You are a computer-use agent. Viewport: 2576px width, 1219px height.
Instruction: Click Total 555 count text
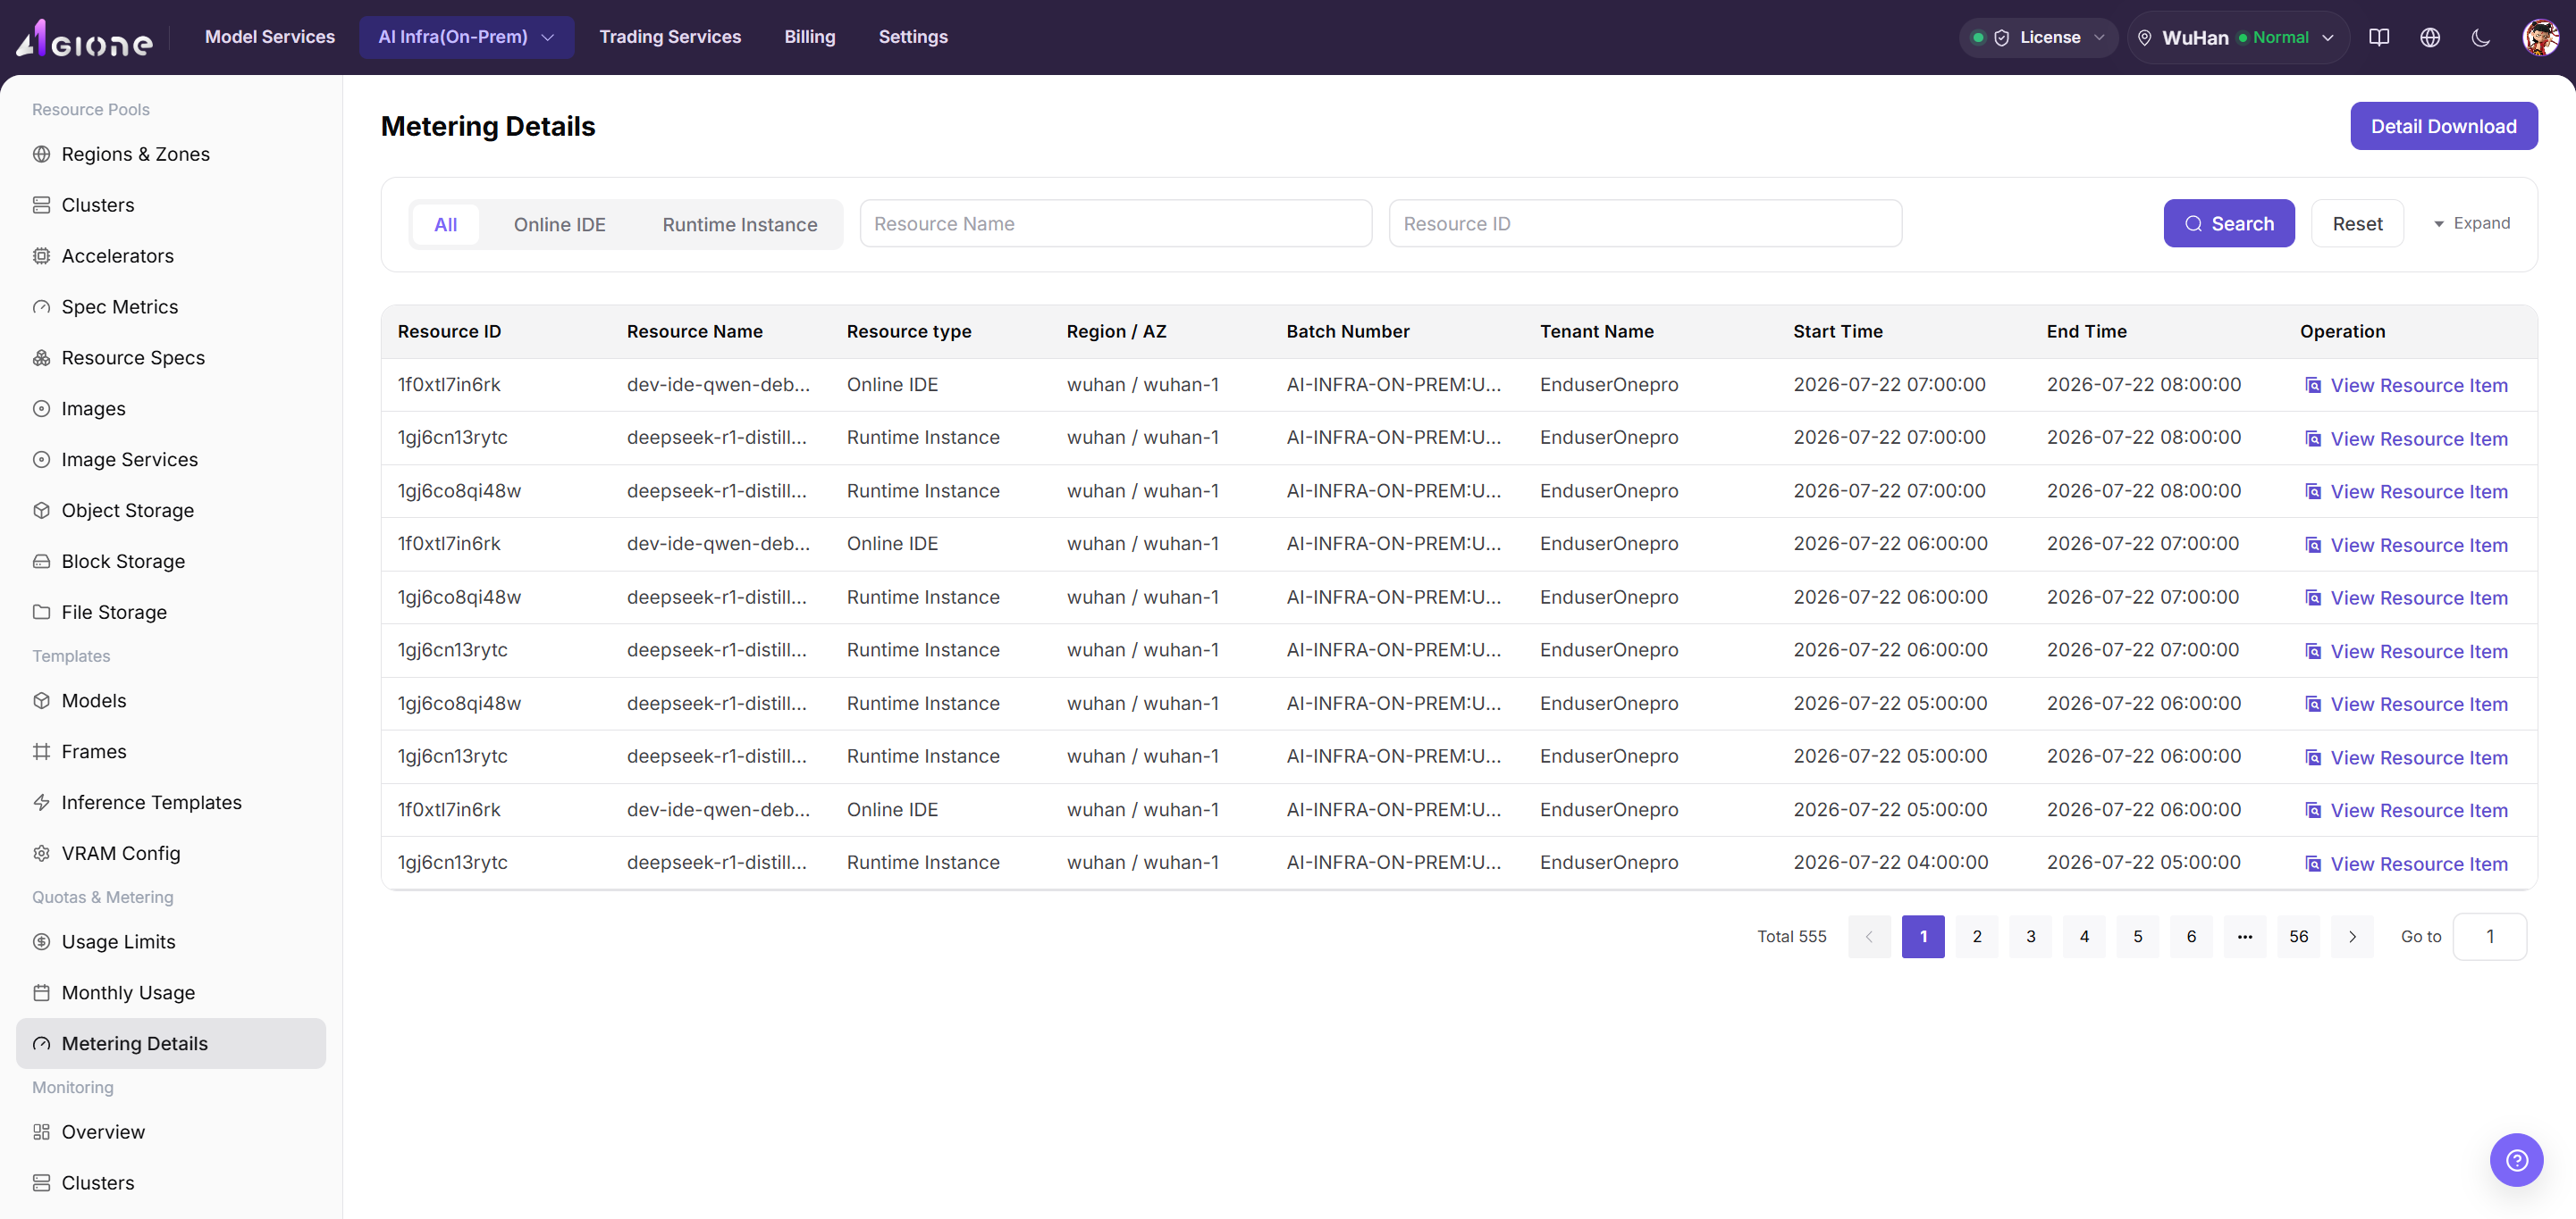tap(1791, 937)
